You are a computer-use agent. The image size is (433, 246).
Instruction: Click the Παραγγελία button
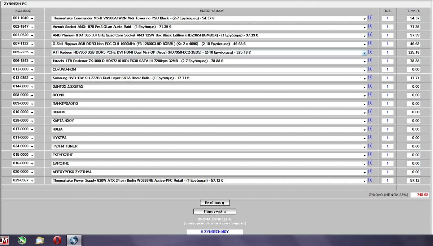coord(215,211)
